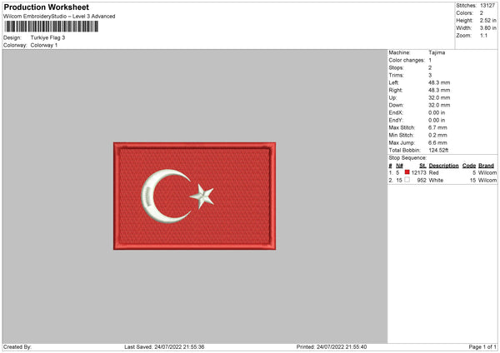
Task: Click the 'Production Worksheet' title
Action: coord(47,7)
